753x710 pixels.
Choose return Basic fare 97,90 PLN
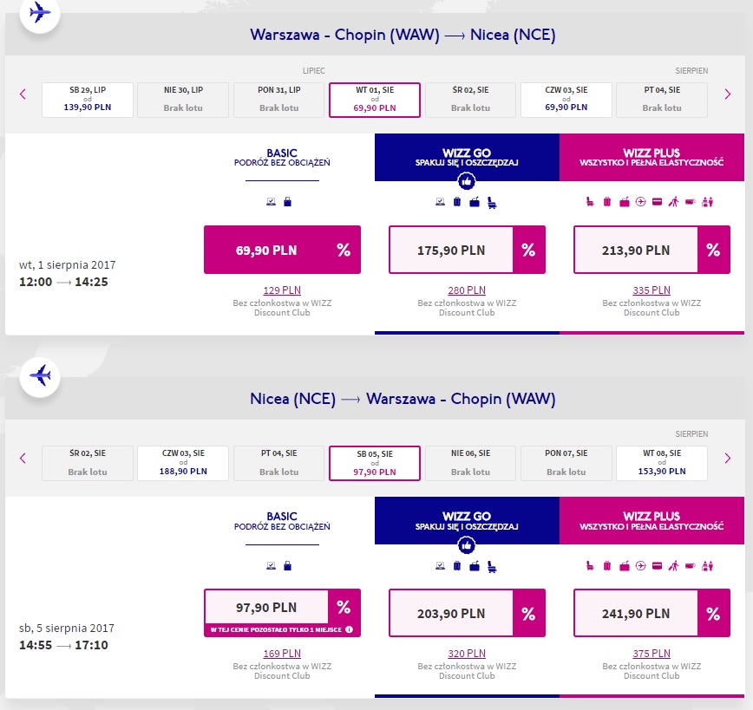click(x=283, y=613)
